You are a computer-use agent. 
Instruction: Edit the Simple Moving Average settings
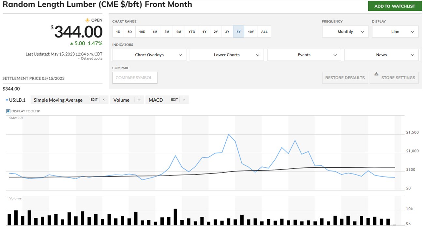94,100
